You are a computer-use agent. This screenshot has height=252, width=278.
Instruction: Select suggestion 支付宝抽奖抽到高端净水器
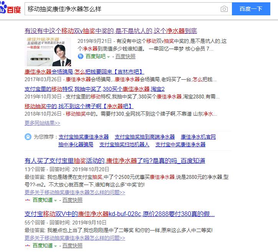point(145,137)
